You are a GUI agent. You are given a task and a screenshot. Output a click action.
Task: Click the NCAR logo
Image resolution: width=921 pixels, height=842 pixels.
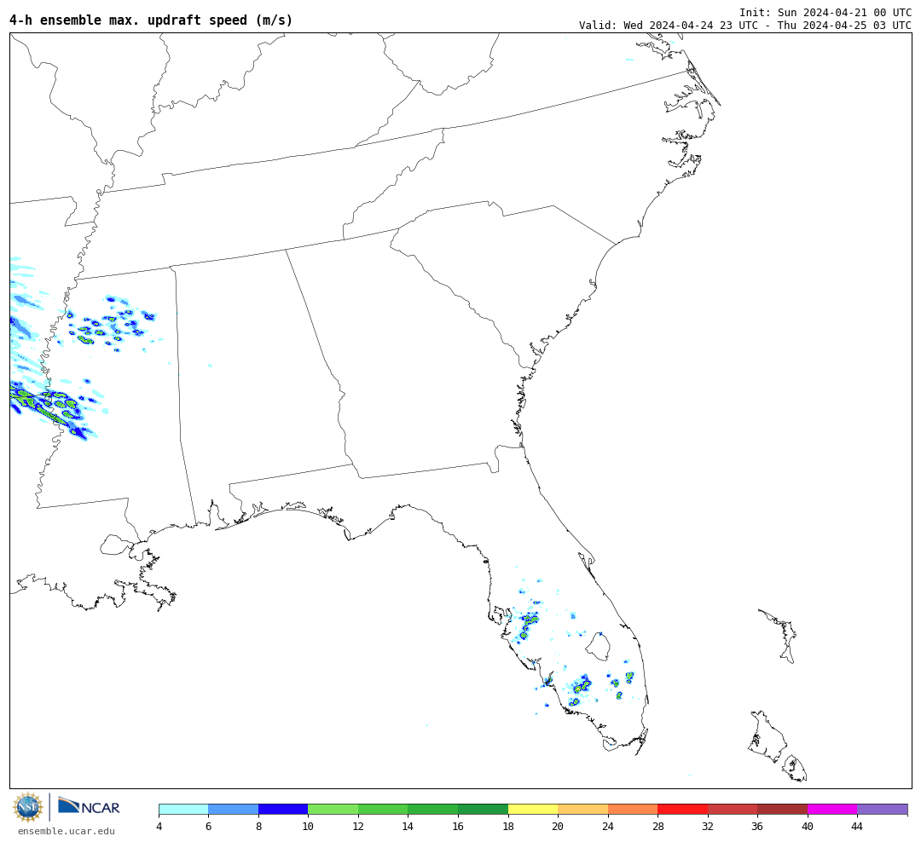coord(89,806)
